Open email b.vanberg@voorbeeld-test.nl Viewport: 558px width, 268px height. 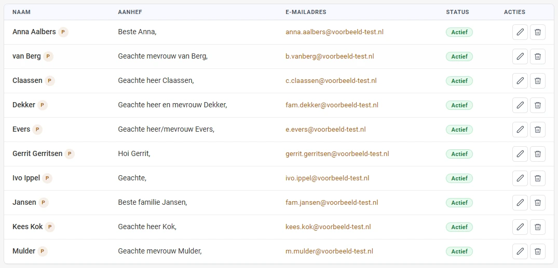click(330, 57)
